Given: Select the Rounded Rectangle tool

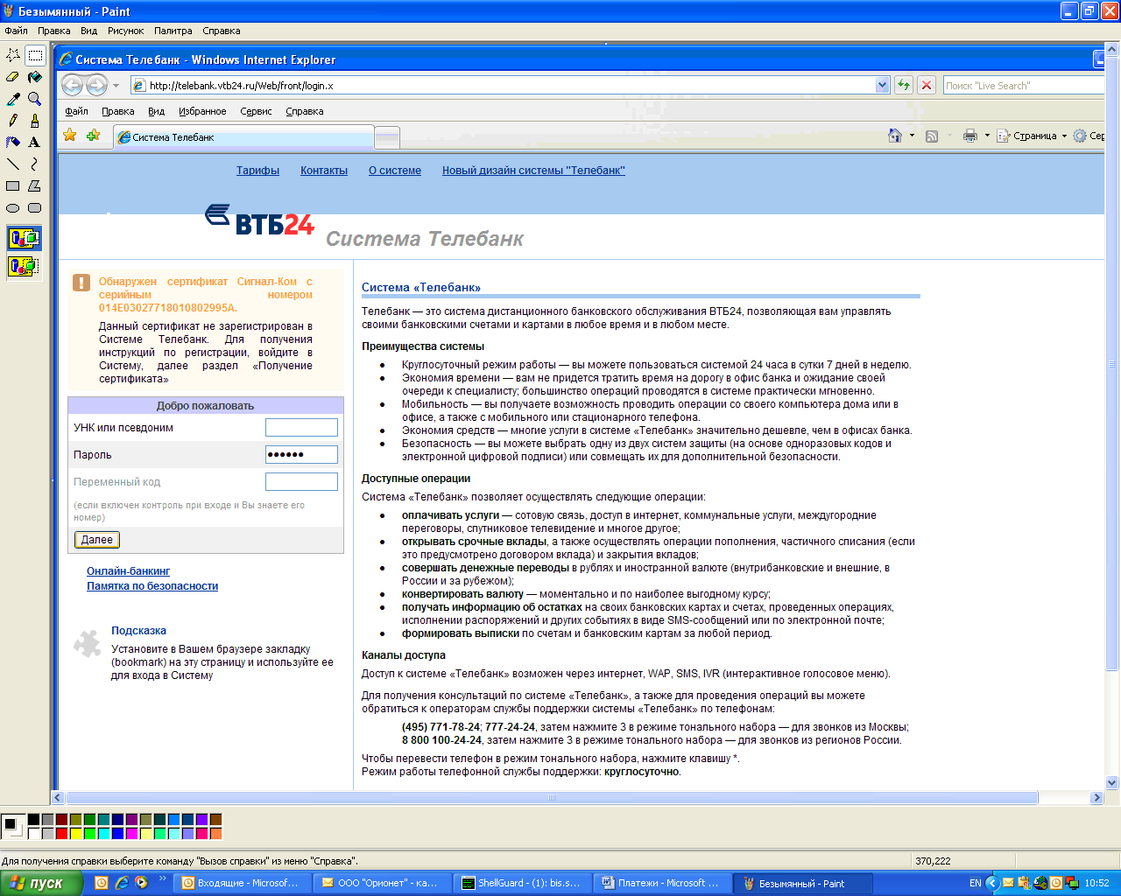Looking at the screenshot, I should click(x=35, y=207).
